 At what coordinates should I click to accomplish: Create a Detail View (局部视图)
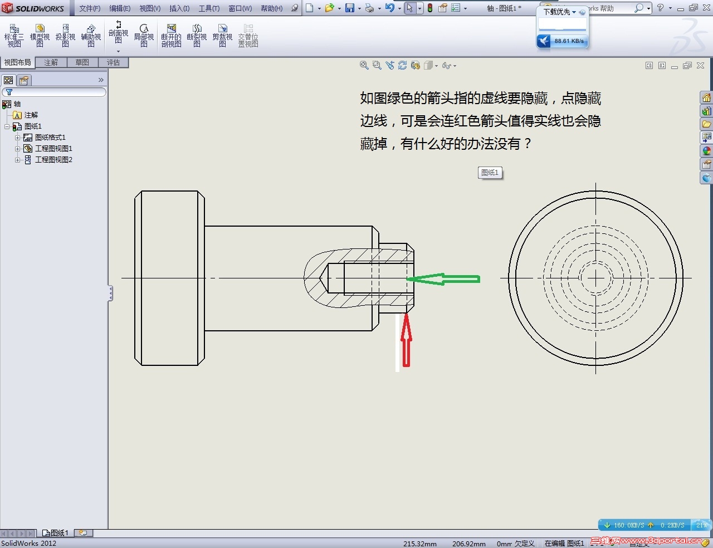point(144,36)
